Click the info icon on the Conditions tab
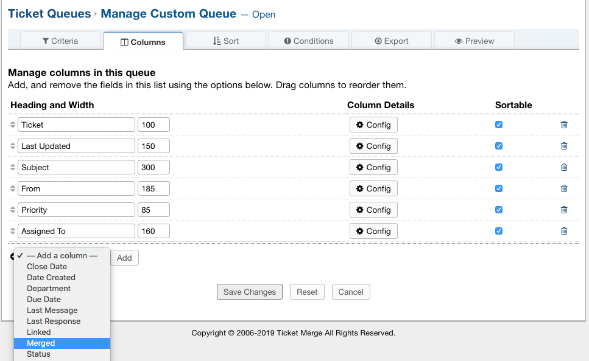The height and width of the screenshot is (361, 589). 289,41
